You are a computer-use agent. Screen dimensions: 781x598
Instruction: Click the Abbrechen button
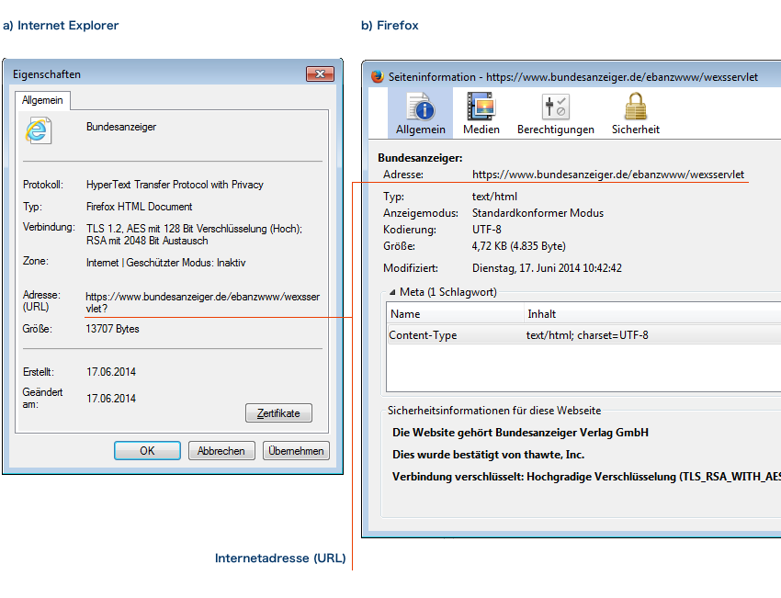(x=221, y=451)
